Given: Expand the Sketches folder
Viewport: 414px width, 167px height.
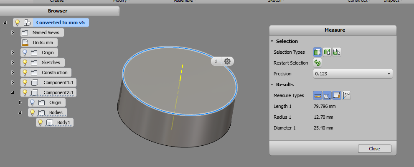Looking at the screenshot, I should (13, 62).
